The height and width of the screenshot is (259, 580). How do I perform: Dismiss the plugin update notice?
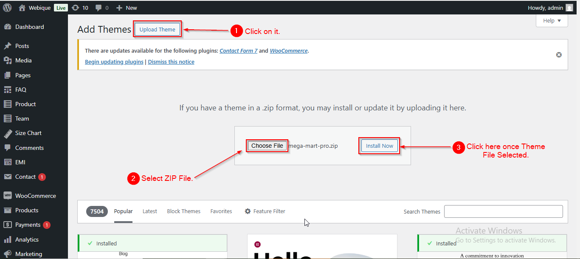(x=559, y=55)
